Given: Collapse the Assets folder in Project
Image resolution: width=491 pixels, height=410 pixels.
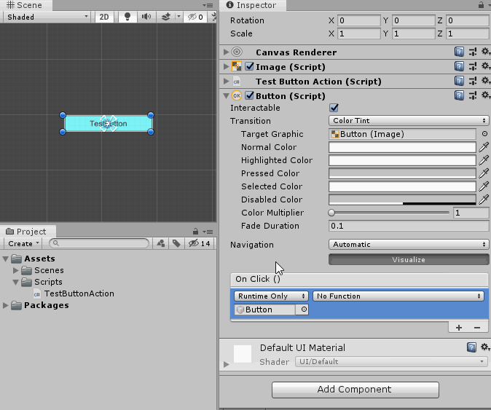Looking at the screenshot, I should (x=7, y=259).
